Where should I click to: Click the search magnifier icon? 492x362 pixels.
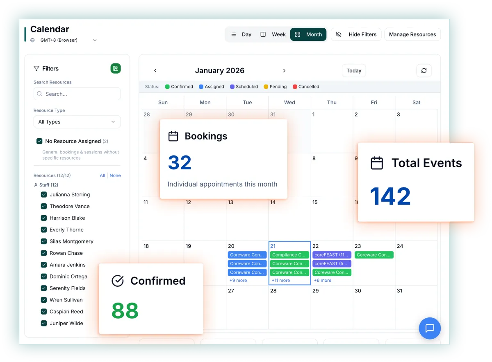click(40, 94)
